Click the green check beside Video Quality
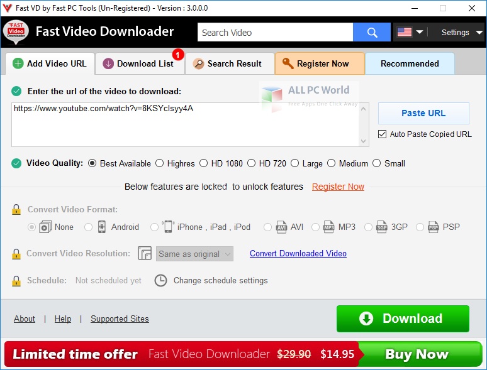 (16, 163)
